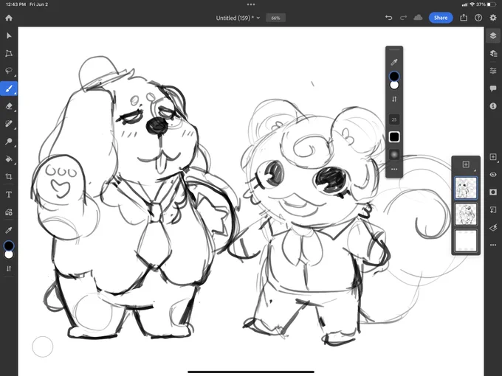The image size is (502, 376).
Task: Select the dog sketch layer thumbnail
Action: point(466,215)
